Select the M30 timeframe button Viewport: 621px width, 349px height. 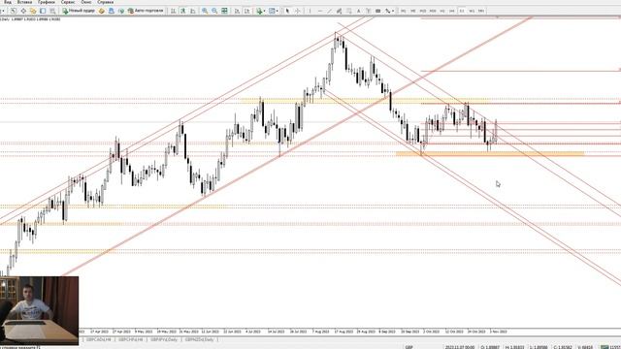pyautogui.click(x=433, y=11)
